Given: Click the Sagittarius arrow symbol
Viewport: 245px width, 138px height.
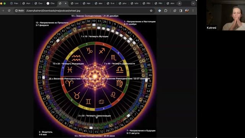Looking at the screenshot, I should [x=102, y=51].
